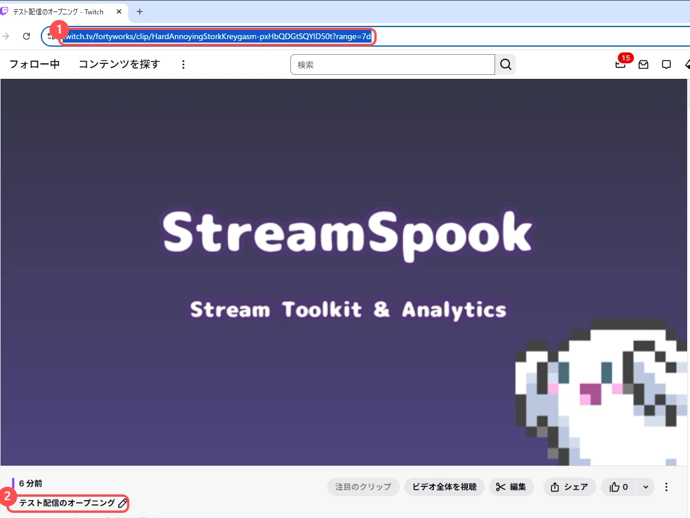Click the 6 分前 timestamp text
Image resolution: width=690 pixels, height=518 pixels.
30,483
